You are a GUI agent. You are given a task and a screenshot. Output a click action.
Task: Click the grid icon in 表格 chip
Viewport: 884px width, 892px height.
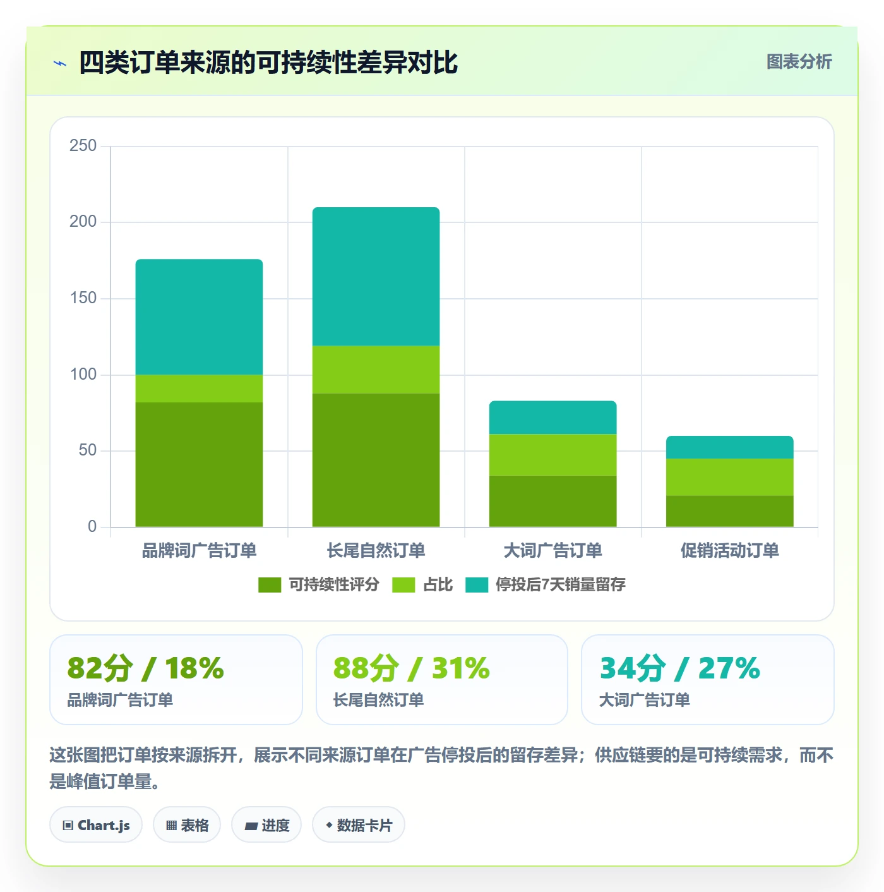[x=171, y=826]
